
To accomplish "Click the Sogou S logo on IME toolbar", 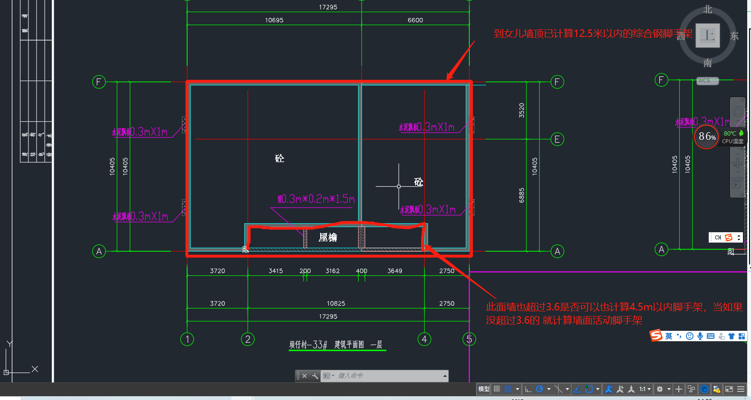I will (656, 336).
